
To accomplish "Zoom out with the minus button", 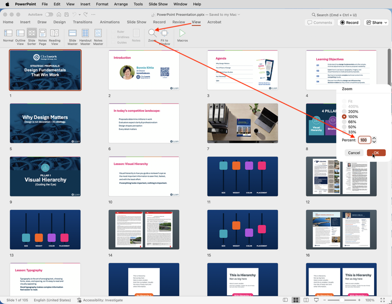I will tap(325, 300).
